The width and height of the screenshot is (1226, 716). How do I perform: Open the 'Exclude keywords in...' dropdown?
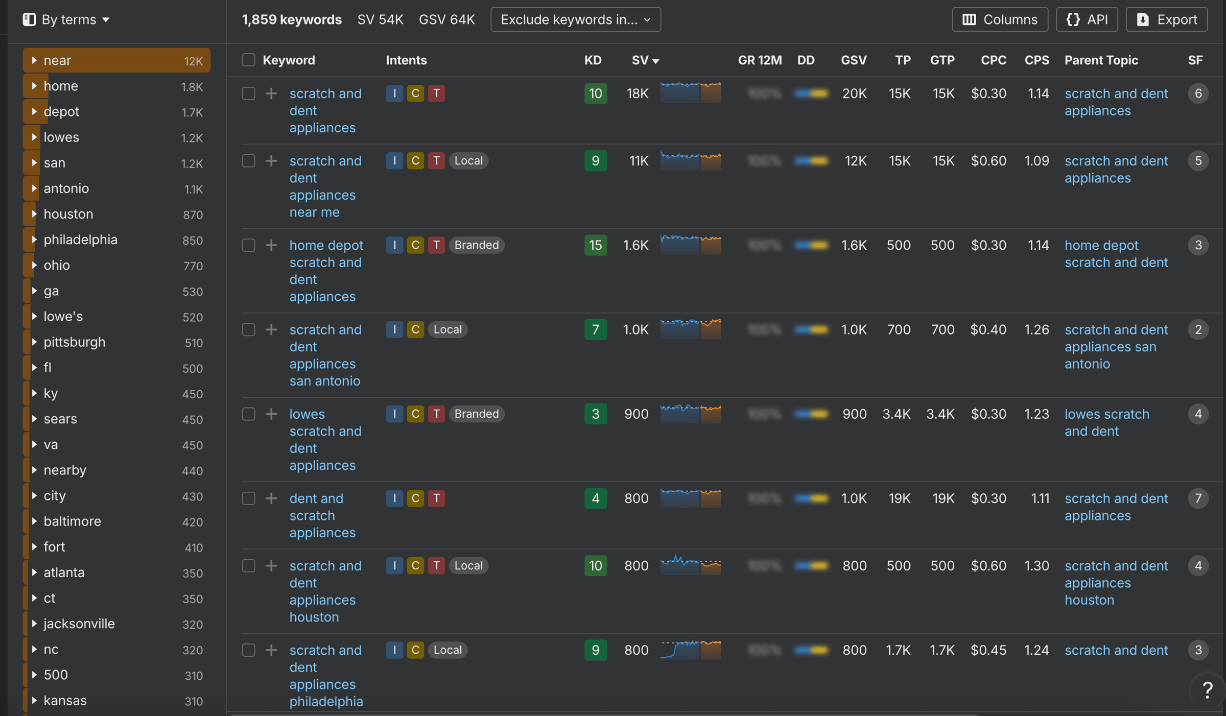coord(575,19)
